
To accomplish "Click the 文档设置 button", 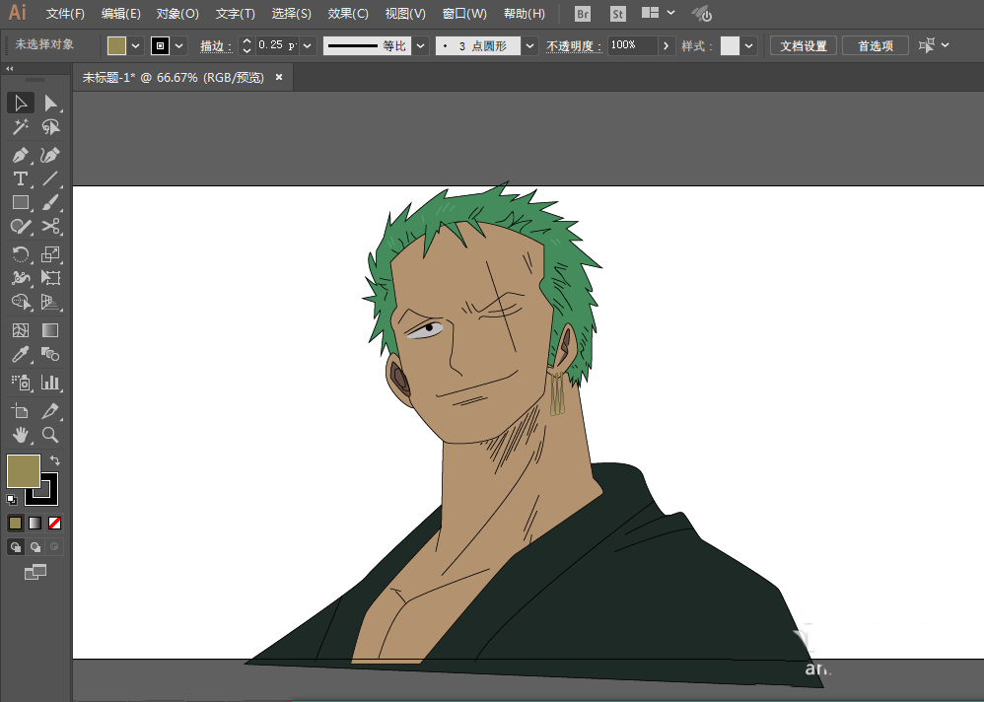I will pyautogui.click(x=804, y=45).
